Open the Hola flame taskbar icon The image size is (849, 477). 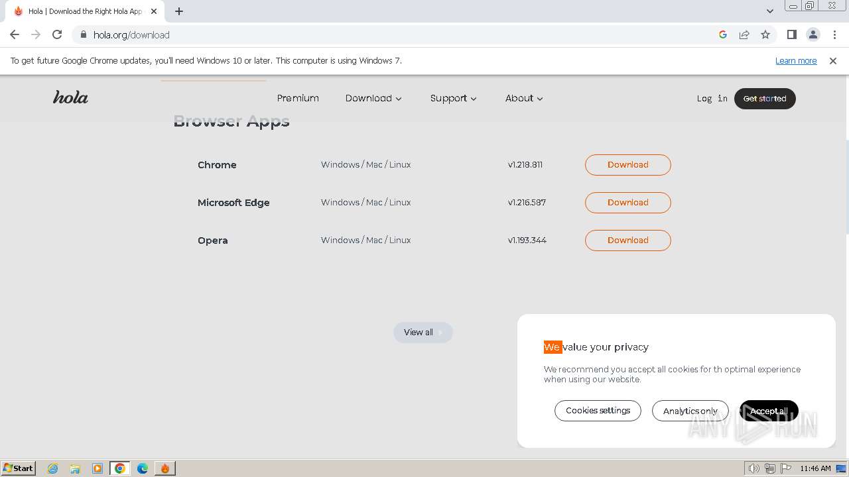click(165, 468)
